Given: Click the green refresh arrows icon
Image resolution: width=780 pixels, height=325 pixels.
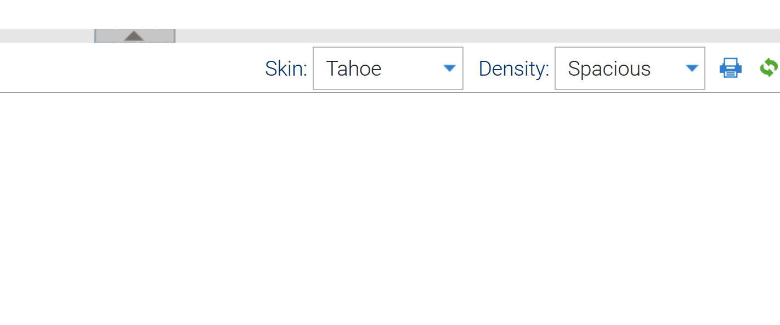Looking at the screenshot, I should pyautogui.click(x=768, y=68).
